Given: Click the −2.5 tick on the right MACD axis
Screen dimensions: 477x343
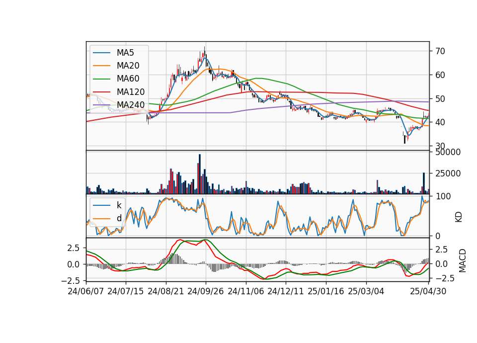Looking at the screenshot, I should tap(445, 278).
